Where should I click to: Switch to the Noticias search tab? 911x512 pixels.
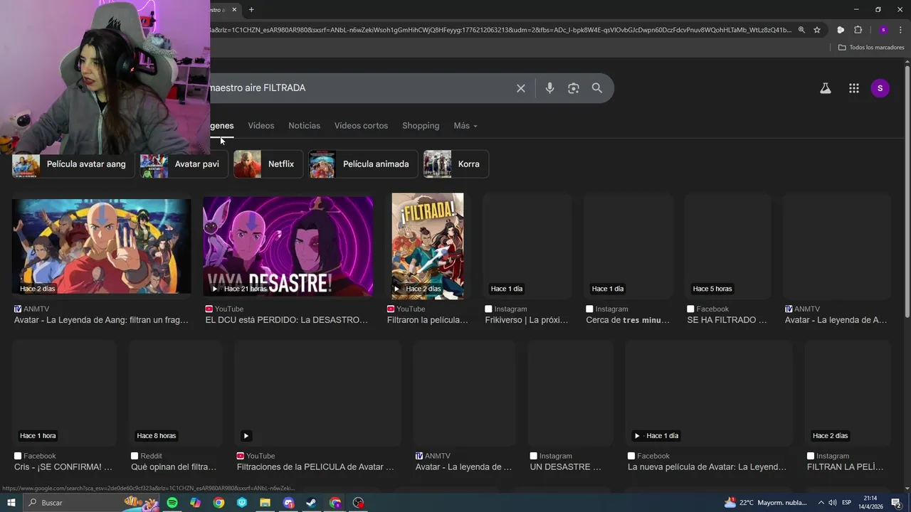(304, 126)
